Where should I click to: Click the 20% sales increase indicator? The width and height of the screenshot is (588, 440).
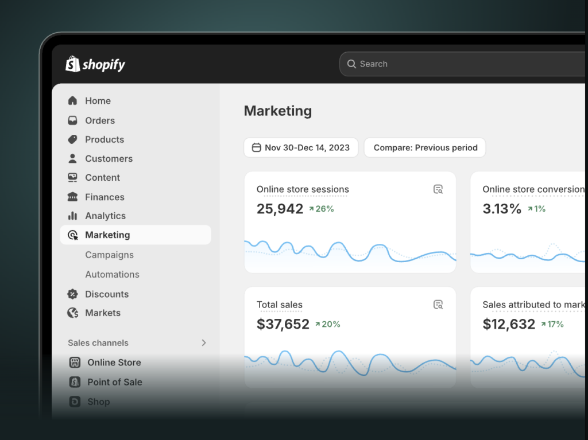328,324
